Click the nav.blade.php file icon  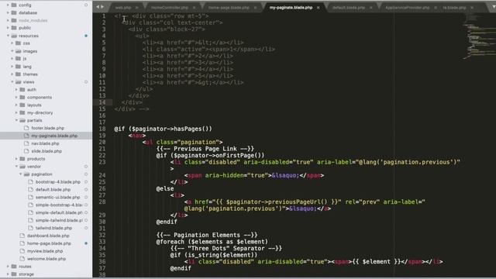[x=26, y=143]
